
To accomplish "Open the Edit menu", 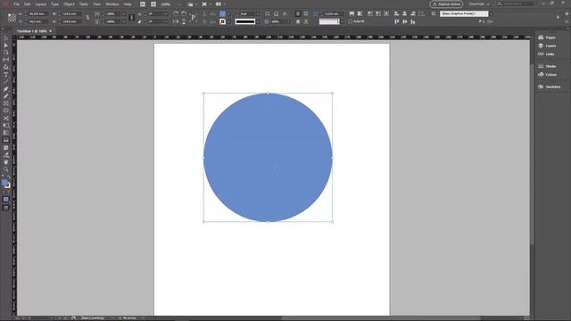I will pos(28,4).
